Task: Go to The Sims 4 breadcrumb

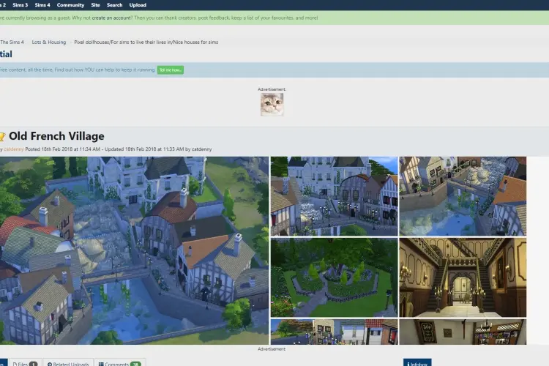Action: tap(12, 42)
